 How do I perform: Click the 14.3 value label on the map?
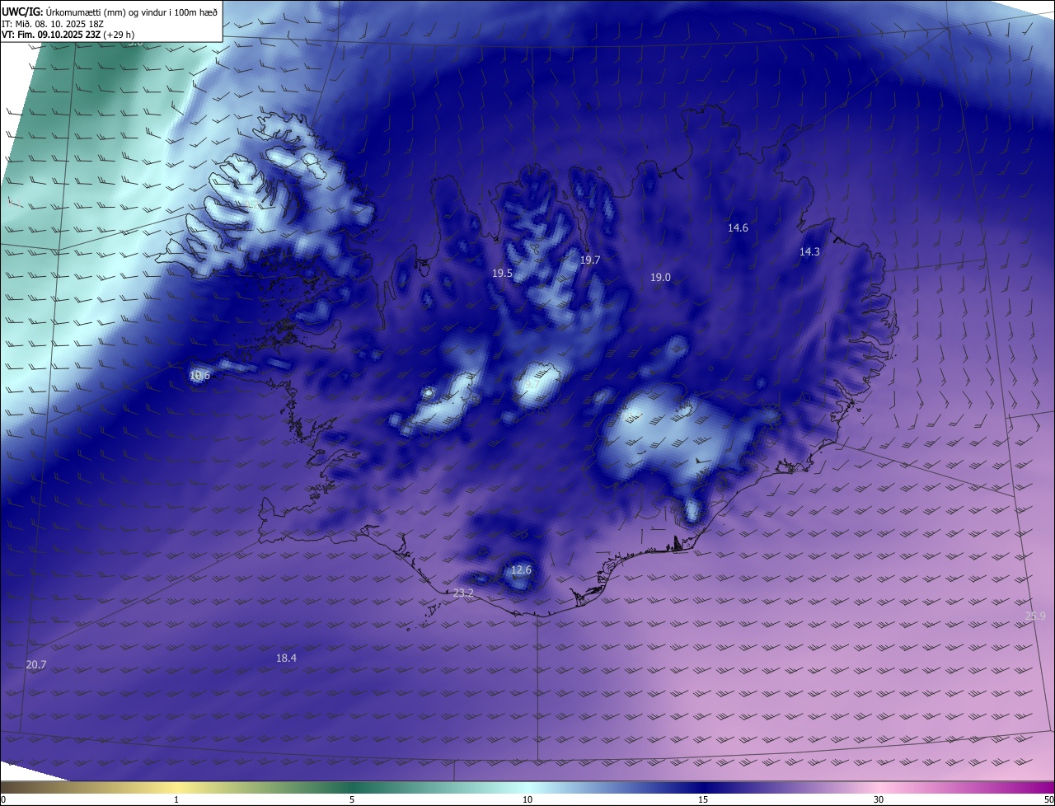click(x=809, y=252)
